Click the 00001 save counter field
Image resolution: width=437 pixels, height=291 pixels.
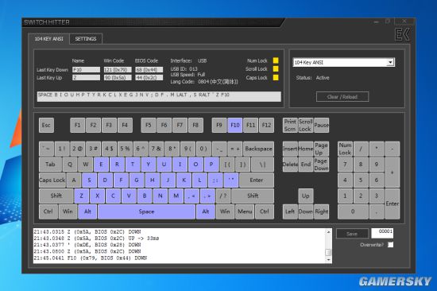(382, 234)
